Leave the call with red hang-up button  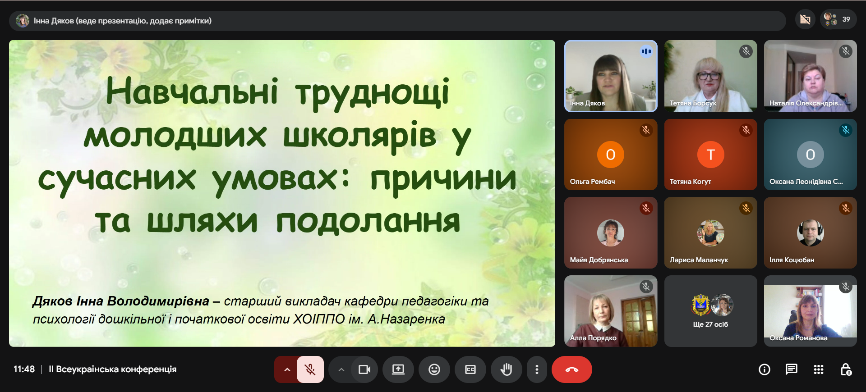pos(571,369)
